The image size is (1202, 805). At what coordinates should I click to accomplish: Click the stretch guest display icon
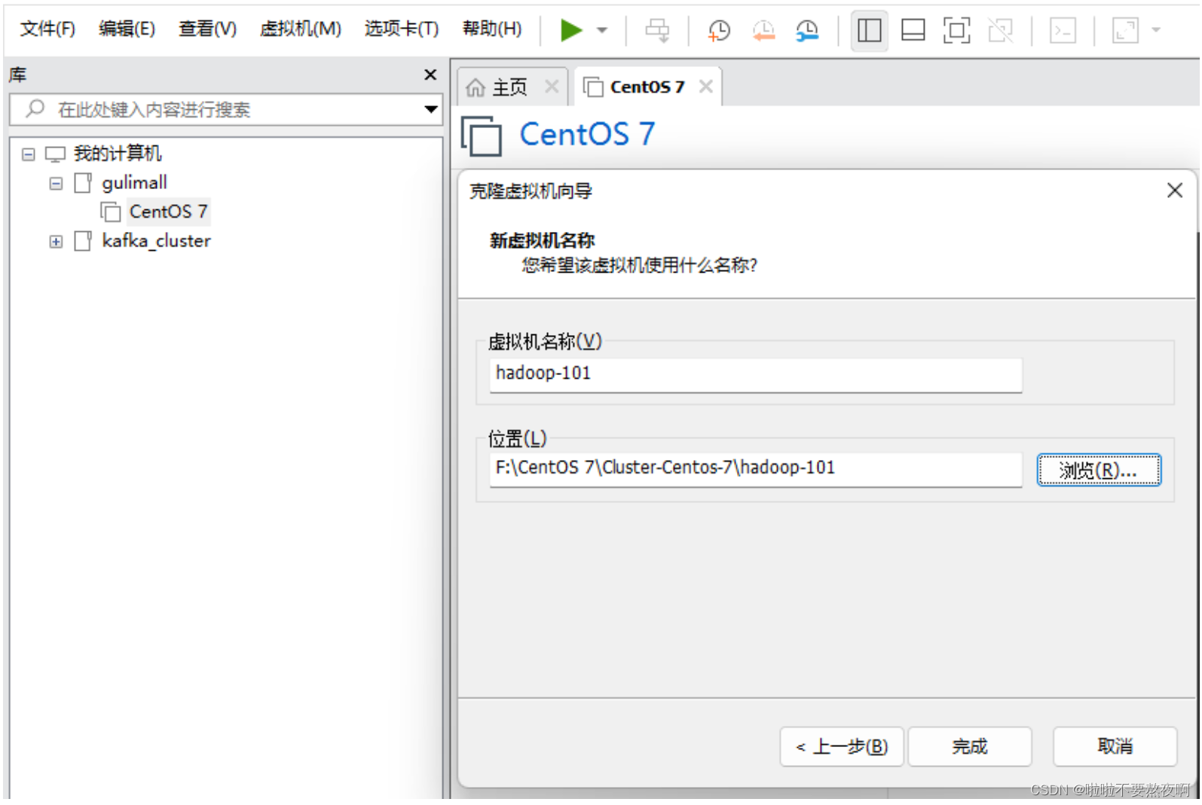pos(1125,30)
